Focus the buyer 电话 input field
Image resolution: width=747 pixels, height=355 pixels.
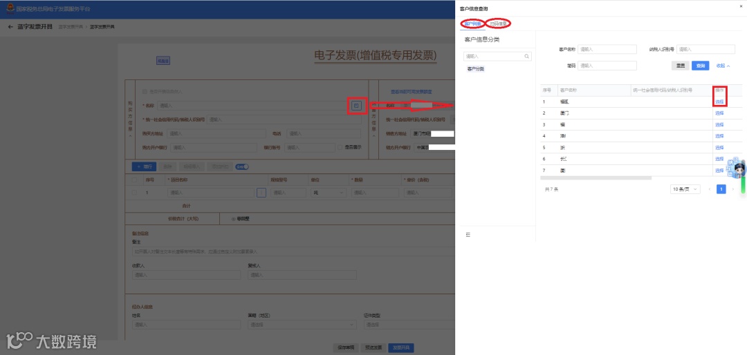323,134
